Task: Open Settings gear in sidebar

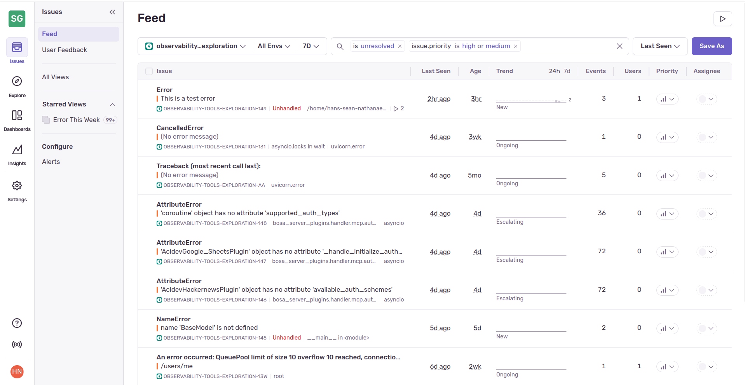Action: coord(17,190)
